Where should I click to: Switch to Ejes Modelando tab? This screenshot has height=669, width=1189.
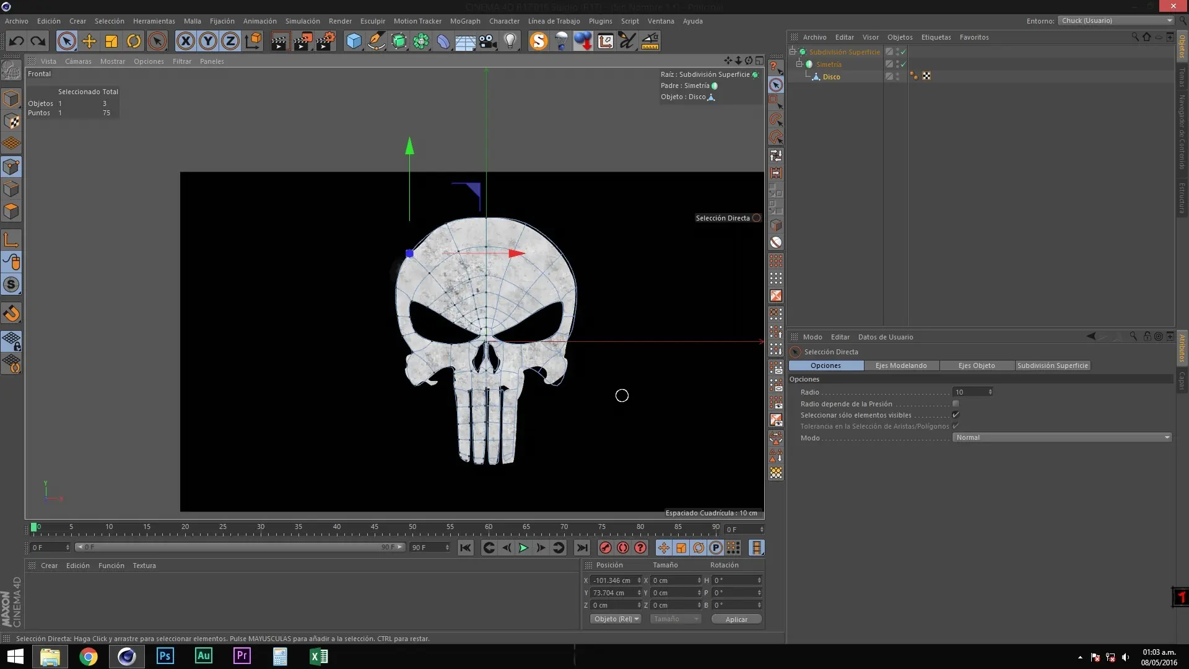(901, 365)
